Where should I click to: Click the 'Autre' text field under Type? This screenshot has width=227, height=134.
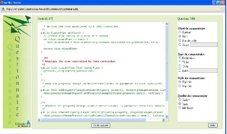pyautogui.click(x=203, y=71)
